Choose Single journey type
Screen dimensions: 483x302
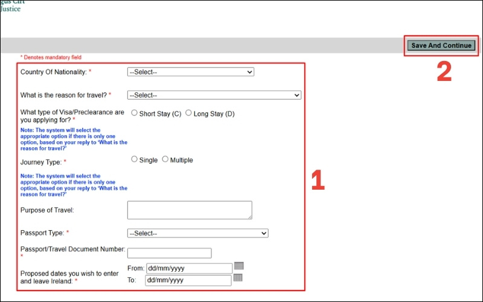(x=135, y=159)
